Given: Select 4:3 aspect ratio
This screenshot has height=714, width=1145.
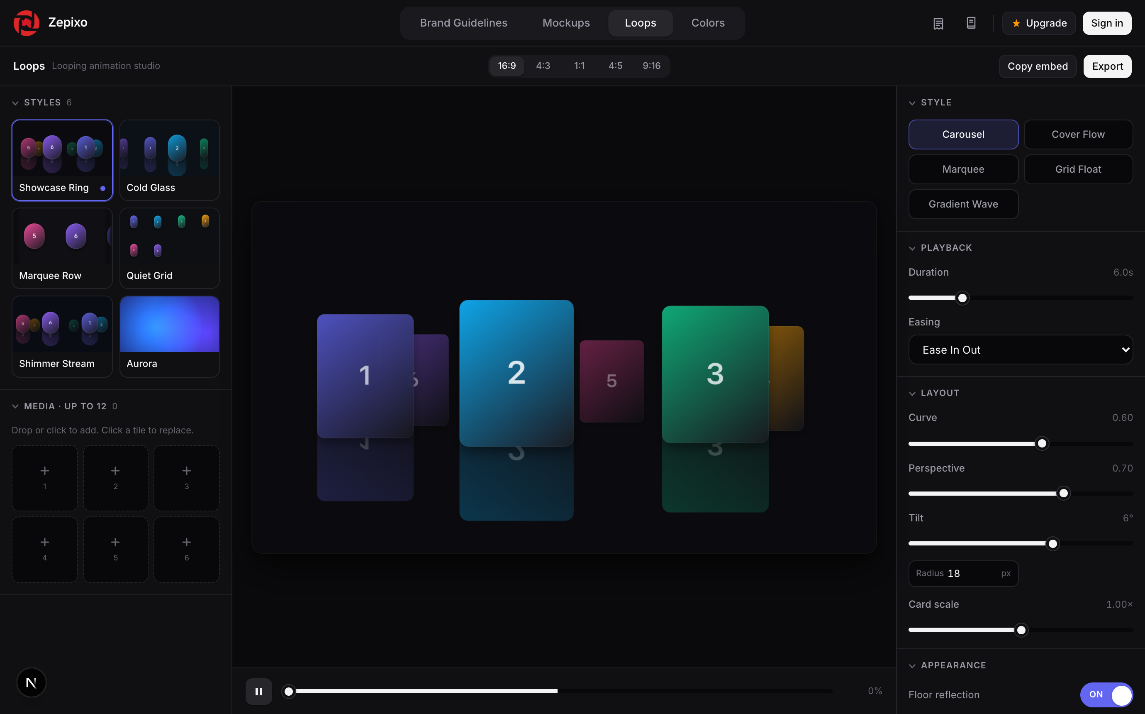Looking at the screenshot, I should click(x=543, y=66).
